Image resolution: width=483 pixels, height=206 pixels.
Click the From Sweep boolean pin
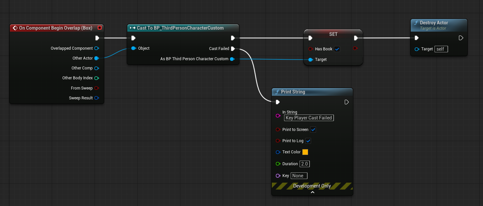pos(97,88)
